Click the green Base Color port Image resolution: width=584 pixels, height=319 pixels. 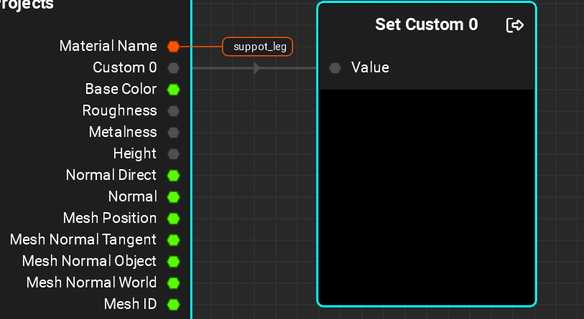click(x=173, y=90)
